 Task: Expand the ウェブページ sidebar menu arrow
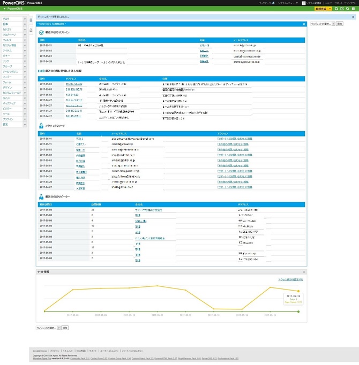(x=25, y=35)
